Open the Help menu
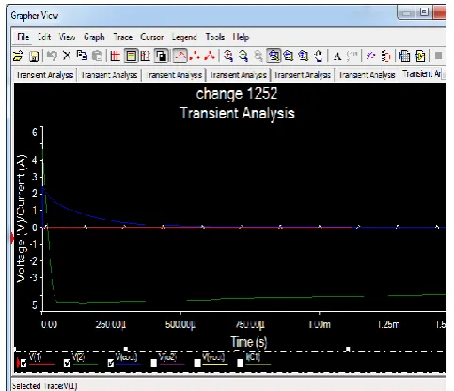This screenshot has height=391, width=454. (241, 38)
